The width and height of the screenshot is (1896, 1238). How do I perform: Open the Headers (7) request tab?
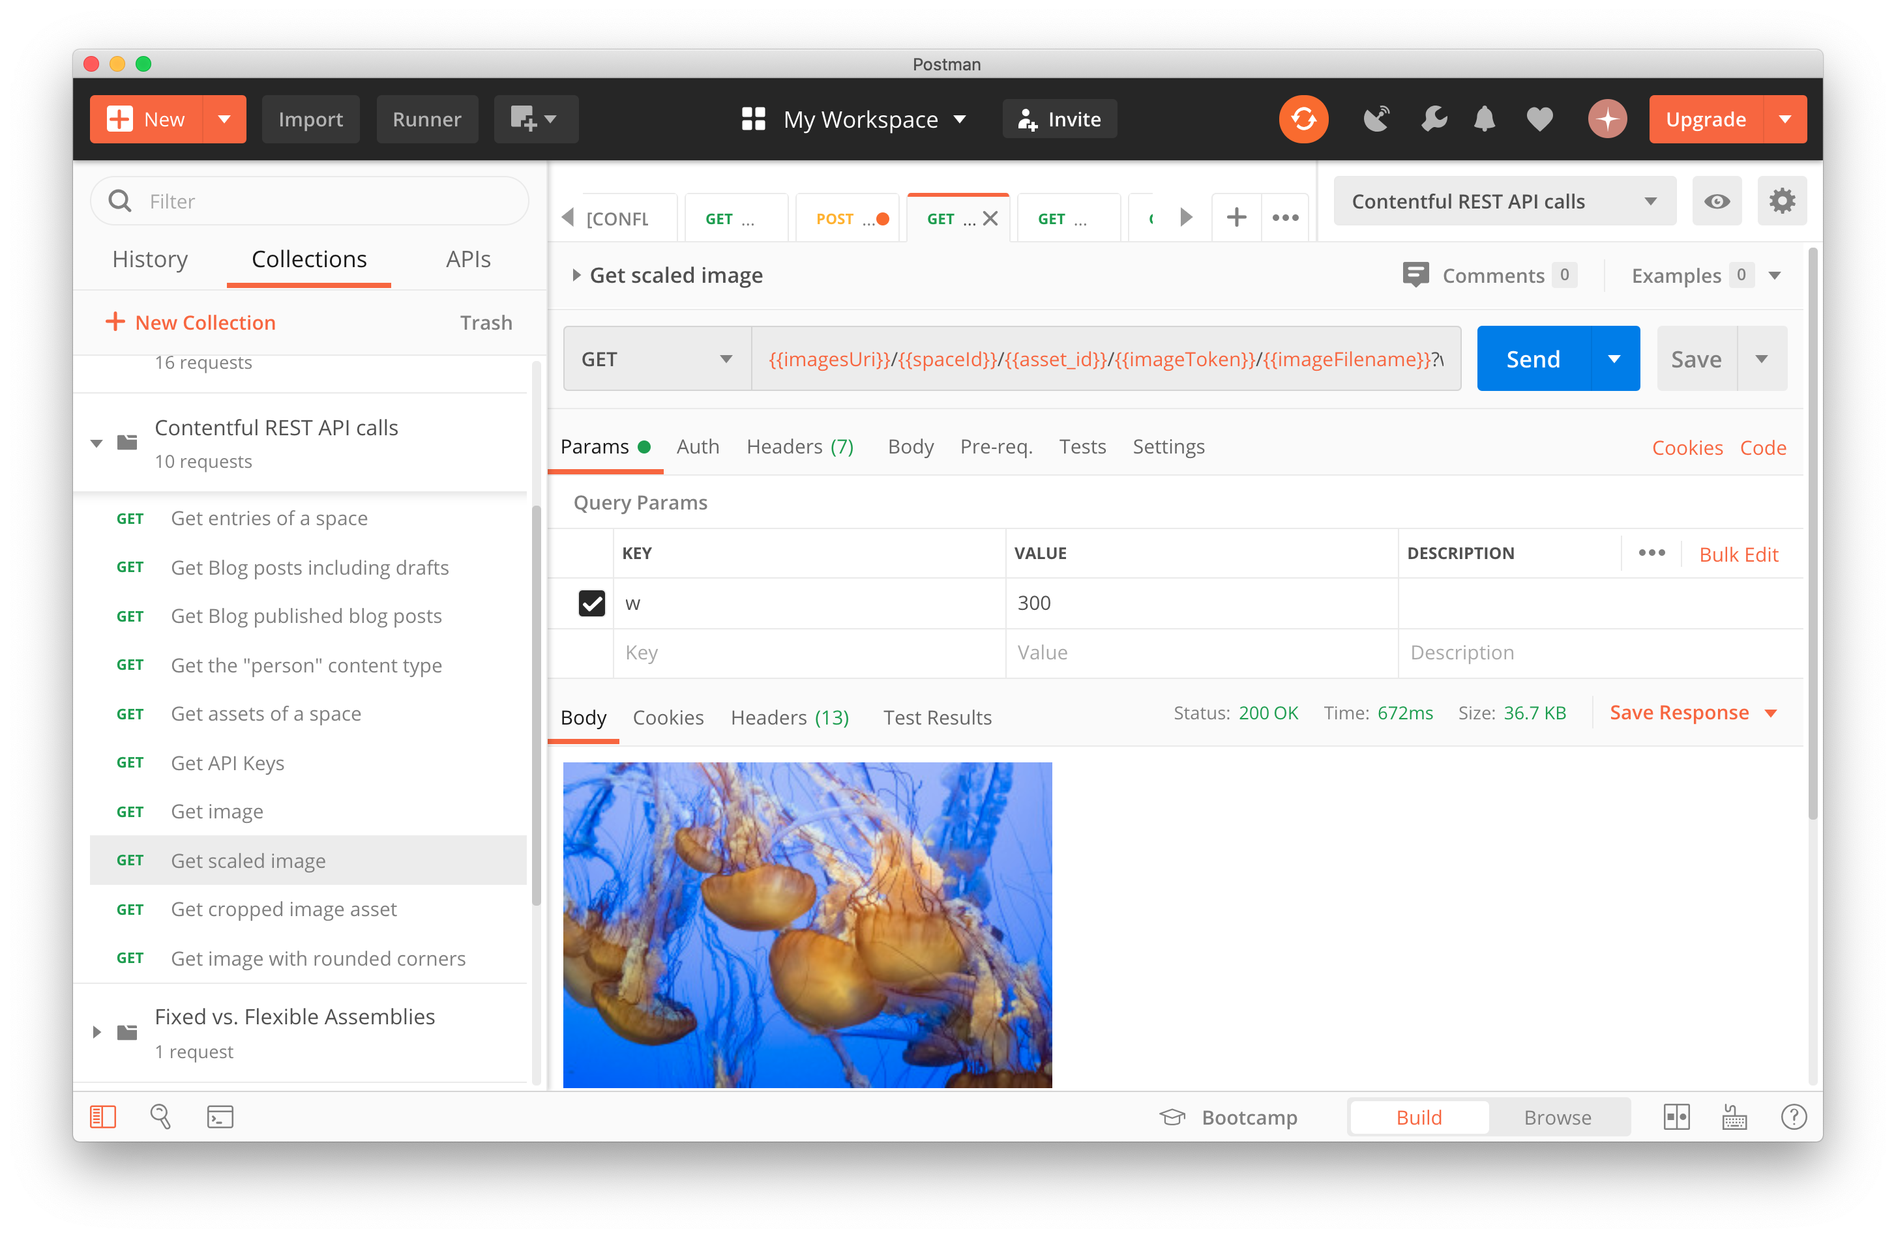(800, 446)
